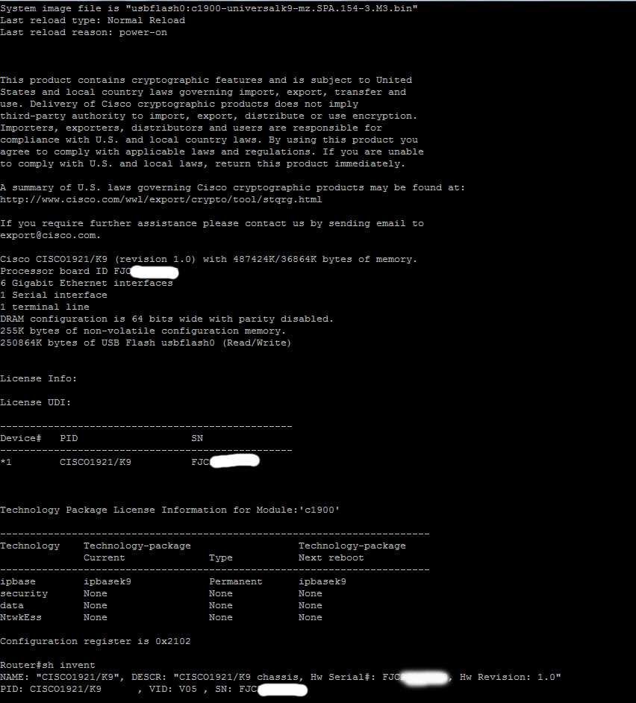Click the URL http://www.cisco.com/wwl/export/crypto/tool/stqrg.html
Image resolution: width=636 pixels, height=703 pixels.
click(161, 199)
